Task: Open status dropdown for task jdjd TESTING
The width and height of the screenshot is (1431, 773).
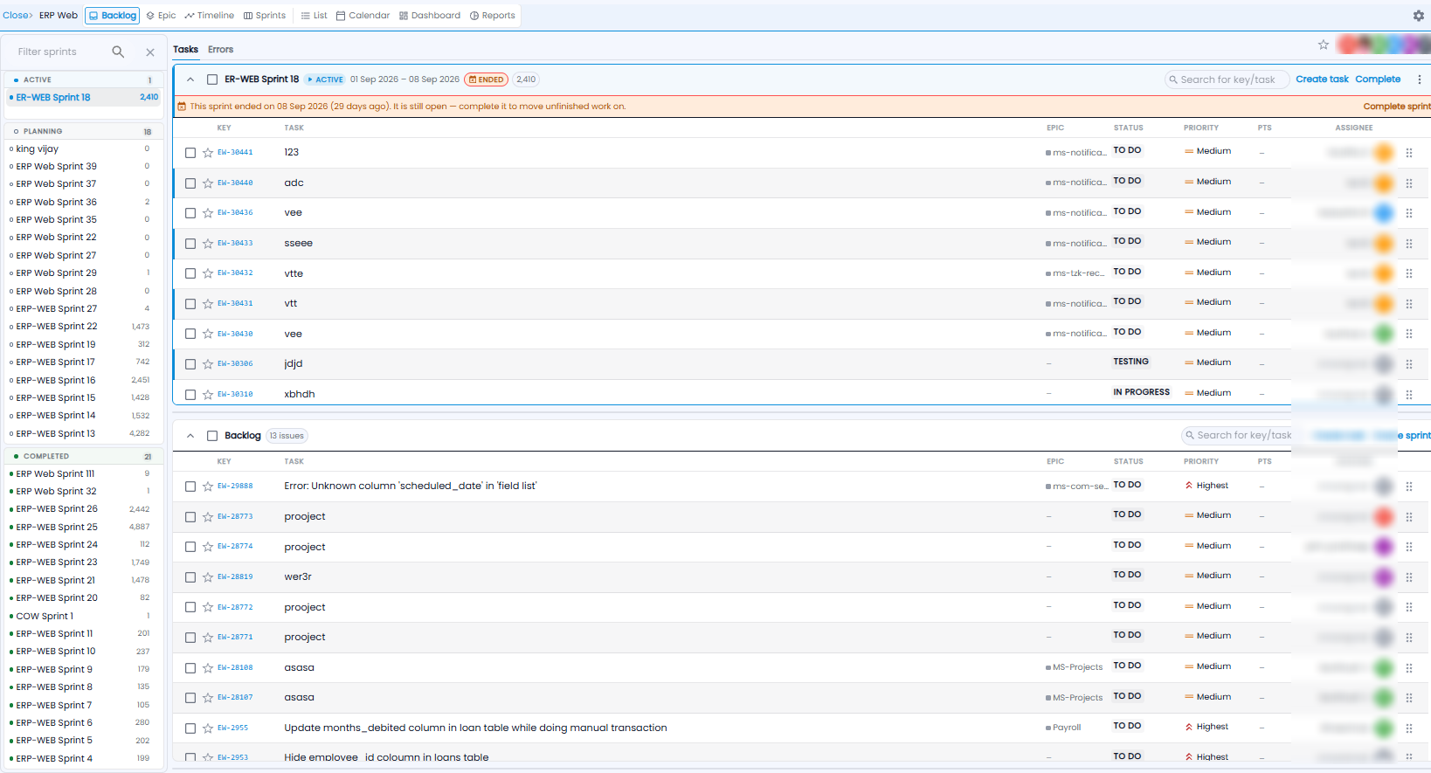Action: [x=1131, y=362]
